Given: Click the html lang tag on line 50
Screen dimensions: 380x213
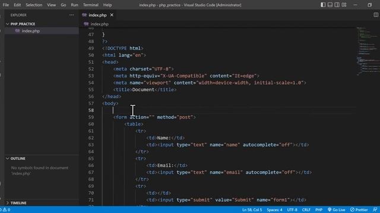Looking at the screenshot, I should [124, 55].
